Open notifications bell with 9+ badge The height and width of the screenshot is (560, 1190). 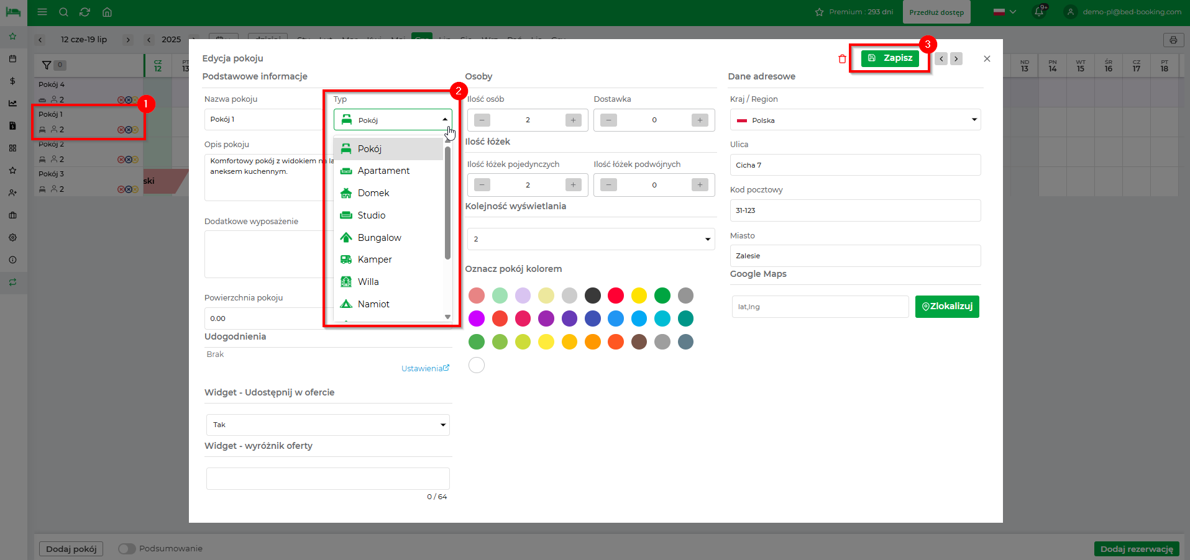(1040, 11)
